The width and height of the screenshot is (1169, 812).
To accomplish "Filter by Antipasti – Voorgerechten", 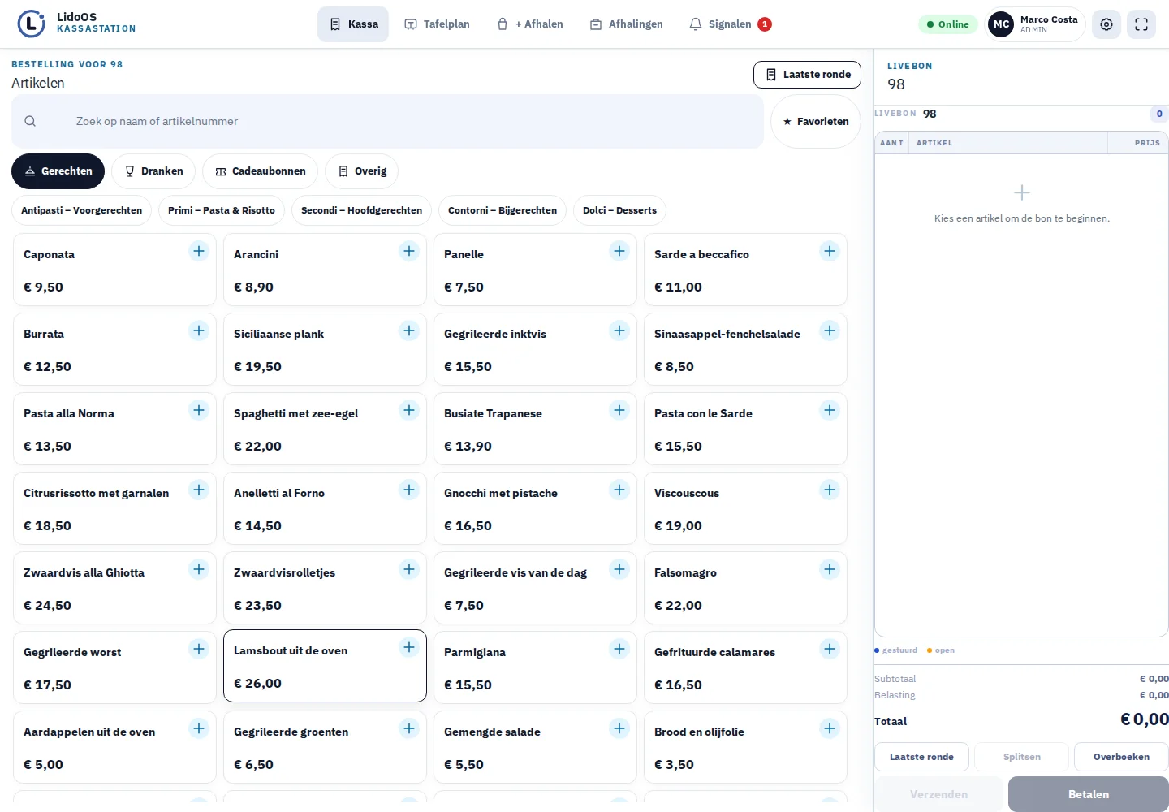I will (81, 210).
